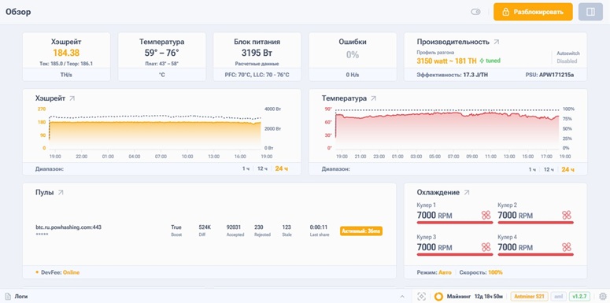This screenshot has width=610, height=303.
Task: Click inside the Температура chart area
Action: click(x=447, y=128)
